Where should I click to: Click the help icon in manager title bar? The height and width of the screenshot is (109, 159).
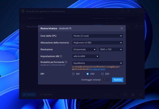pyautogui.click(x=123, y=11)
